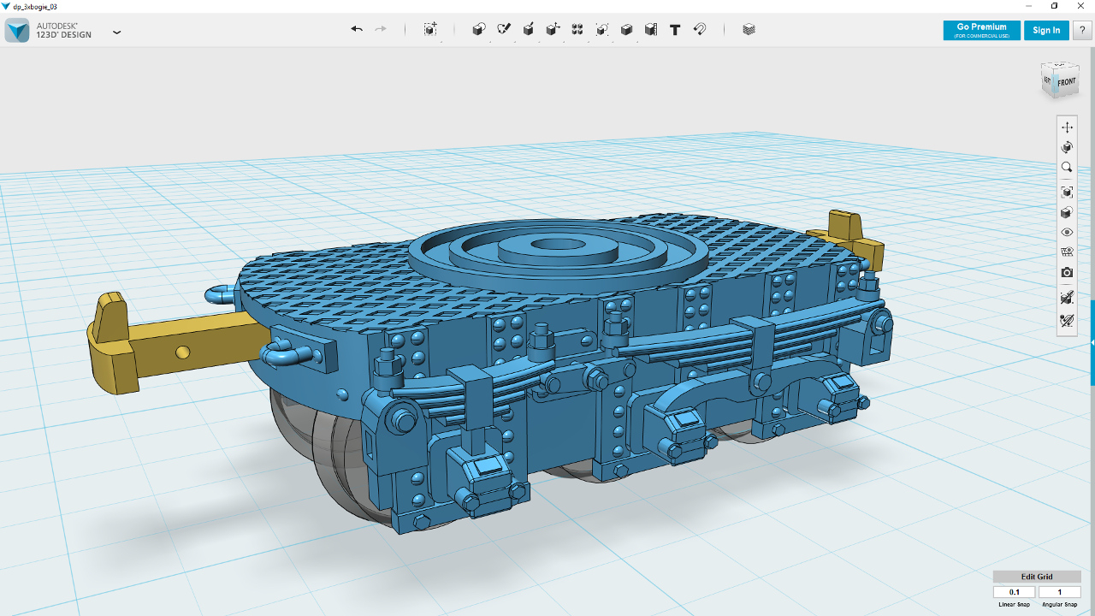Open the Primitives shapes menu
The image size is (1095, 616).
479,29
